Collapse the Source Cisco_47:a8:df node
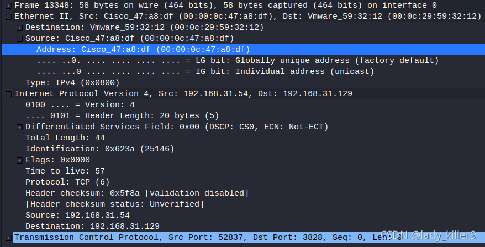This screenshot has height=247, width=485. [x=19, y=39]
